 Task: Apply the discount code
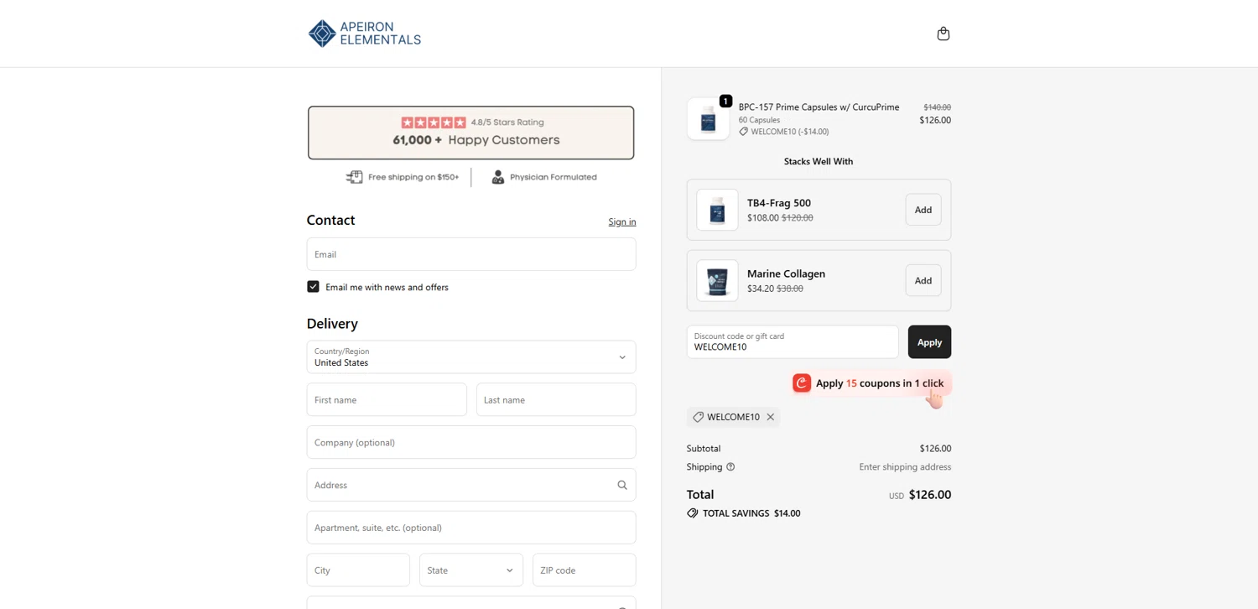(929, 342)
